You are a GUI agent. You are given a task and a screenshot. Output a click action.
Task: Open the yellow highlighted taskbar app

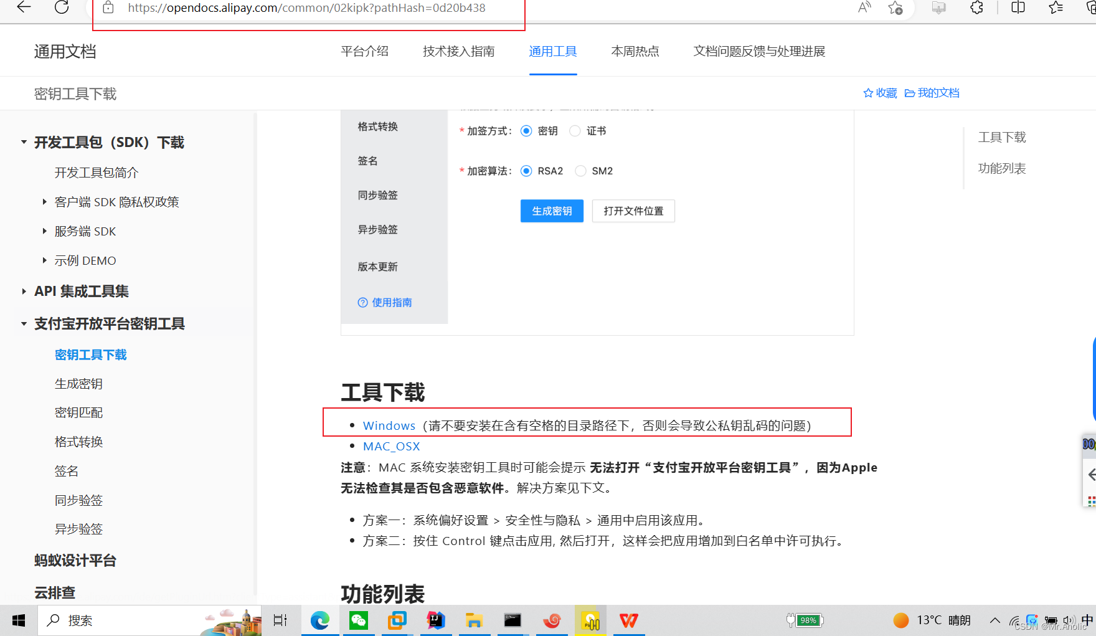[x=590, y=620]
